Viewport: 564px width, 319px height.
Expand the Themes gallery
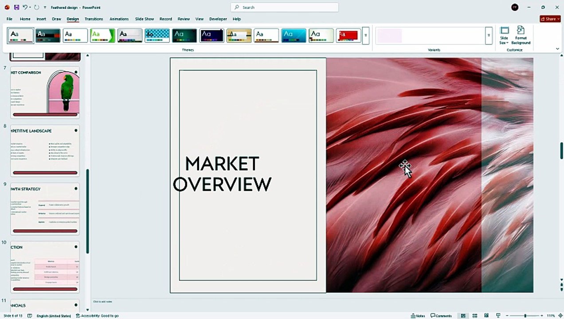(x=365, y=35)
